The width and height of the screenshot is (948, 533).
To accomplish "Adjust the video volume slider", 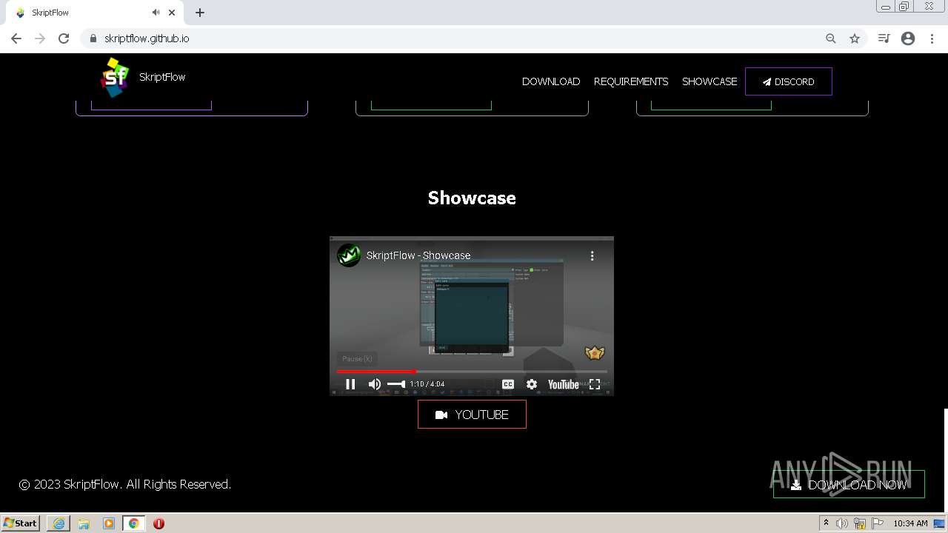I will 396,384.
